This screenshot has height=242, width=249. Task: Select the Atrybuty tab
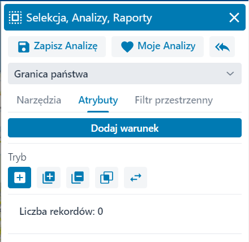click(98, 100)
